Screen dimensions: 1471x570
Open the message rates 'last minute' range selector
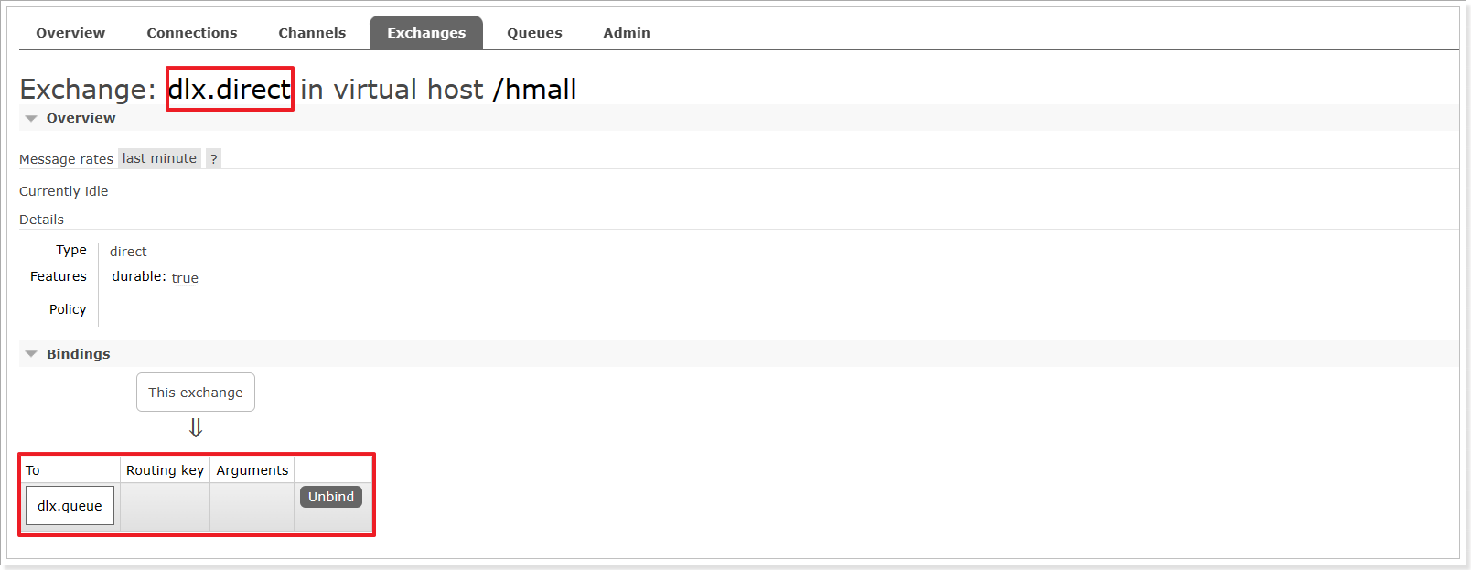(159, 158)
